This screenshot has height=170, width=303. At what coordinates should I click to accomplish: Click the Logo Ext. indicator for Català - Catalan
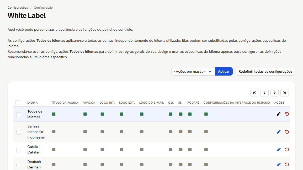click(121, 150)
